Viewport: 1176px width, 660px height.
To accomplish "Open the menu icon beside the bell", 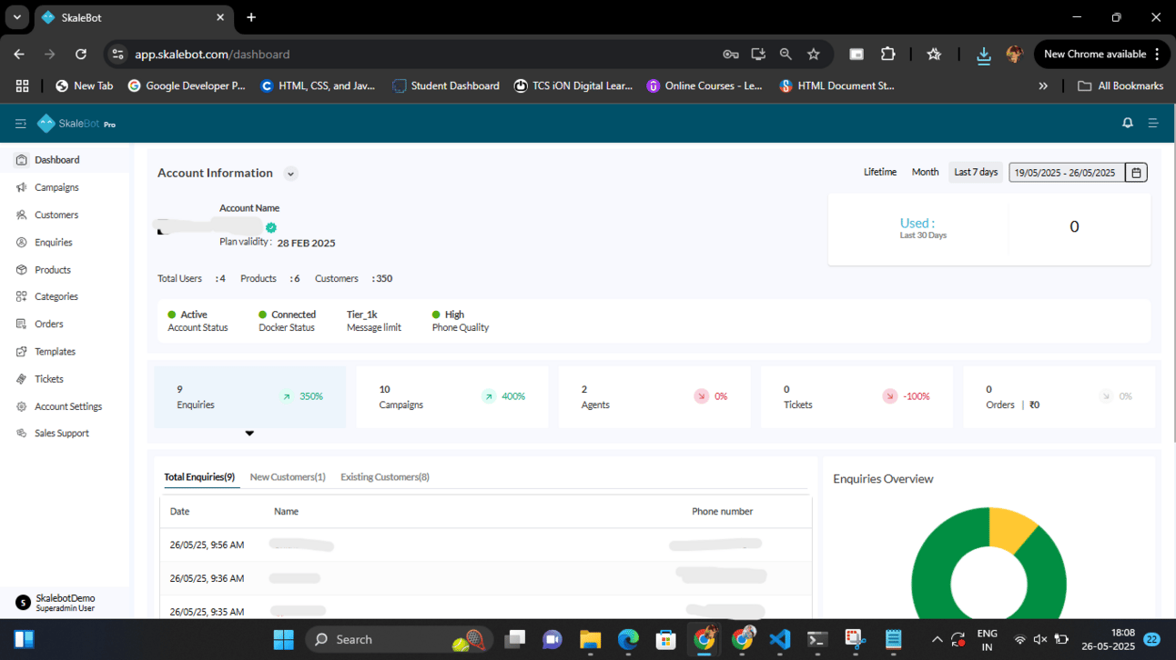I will point(1153,123).
